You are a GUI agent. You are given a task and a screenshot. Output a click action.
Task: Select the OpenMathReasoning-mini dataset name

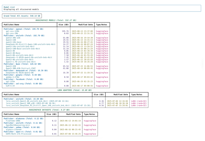18,125
